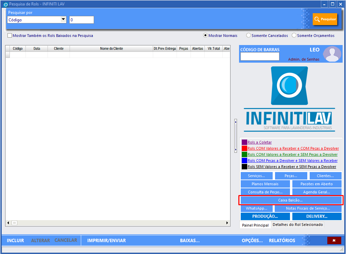Screen dimensions: 346x254
Task: Select the Somente Orçamentos radio option
Action: [294, 36]
